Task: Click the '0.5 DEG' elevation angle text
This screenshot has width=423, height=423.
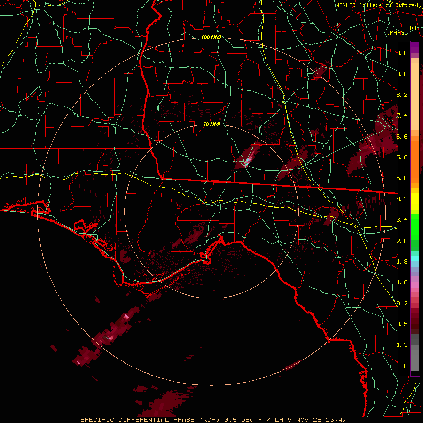Action: (239, 420)
